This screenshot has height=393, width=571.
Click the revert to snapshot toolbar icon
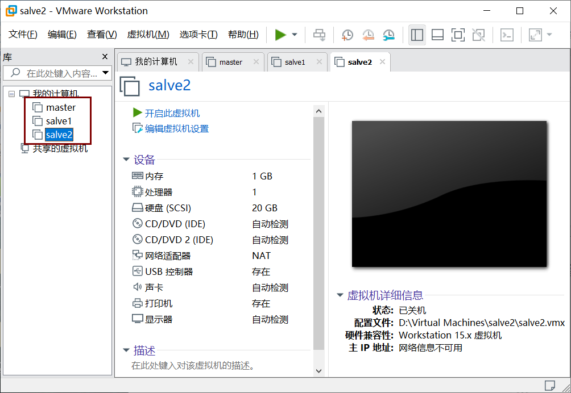(368, 35)
